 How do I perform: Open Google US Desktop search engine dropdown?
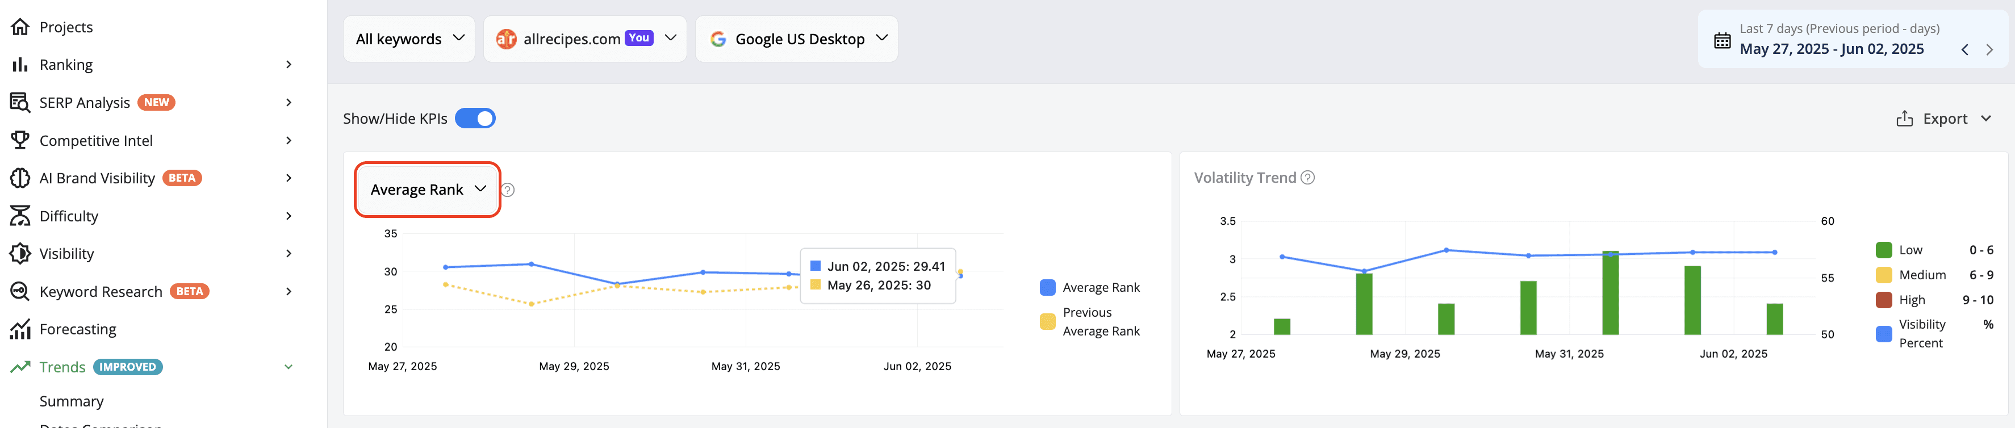coord(796,39)
